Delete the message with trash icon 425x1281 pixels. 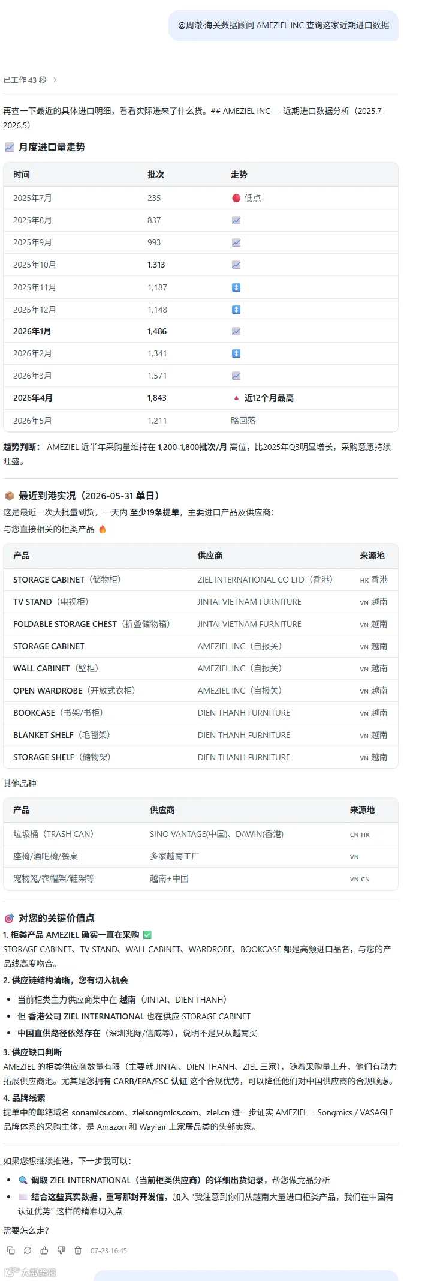78,1250
